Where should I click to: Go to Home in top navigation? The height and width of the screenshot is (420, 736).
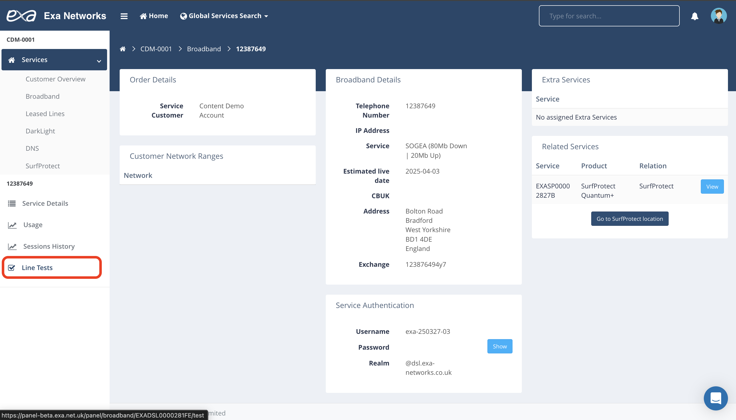(154, 16)
